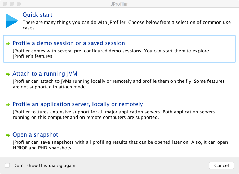Enable the Don't show this dialog again checkbox
The image size is (239, 174).
(8, 165)
